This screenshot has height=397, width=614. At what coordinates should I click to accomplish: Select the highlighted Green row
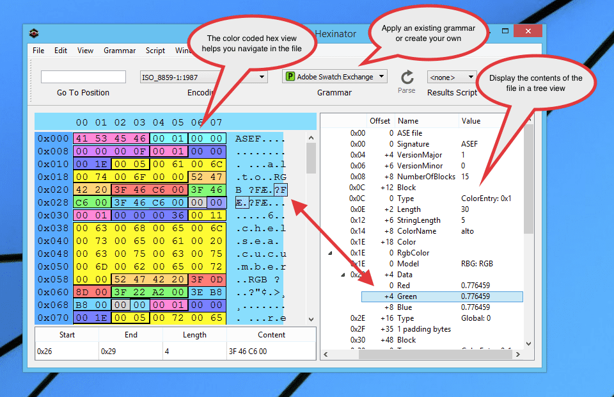[442, 296]
